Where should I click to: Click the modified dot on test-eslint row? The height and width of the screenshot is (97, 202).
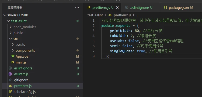click(78, 21)
